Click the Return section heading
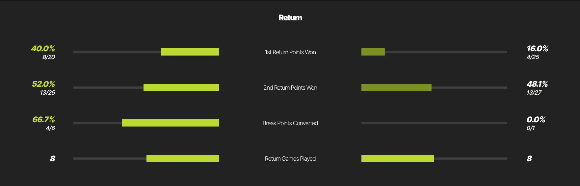The image size is (580, 186). pos(290,18)
